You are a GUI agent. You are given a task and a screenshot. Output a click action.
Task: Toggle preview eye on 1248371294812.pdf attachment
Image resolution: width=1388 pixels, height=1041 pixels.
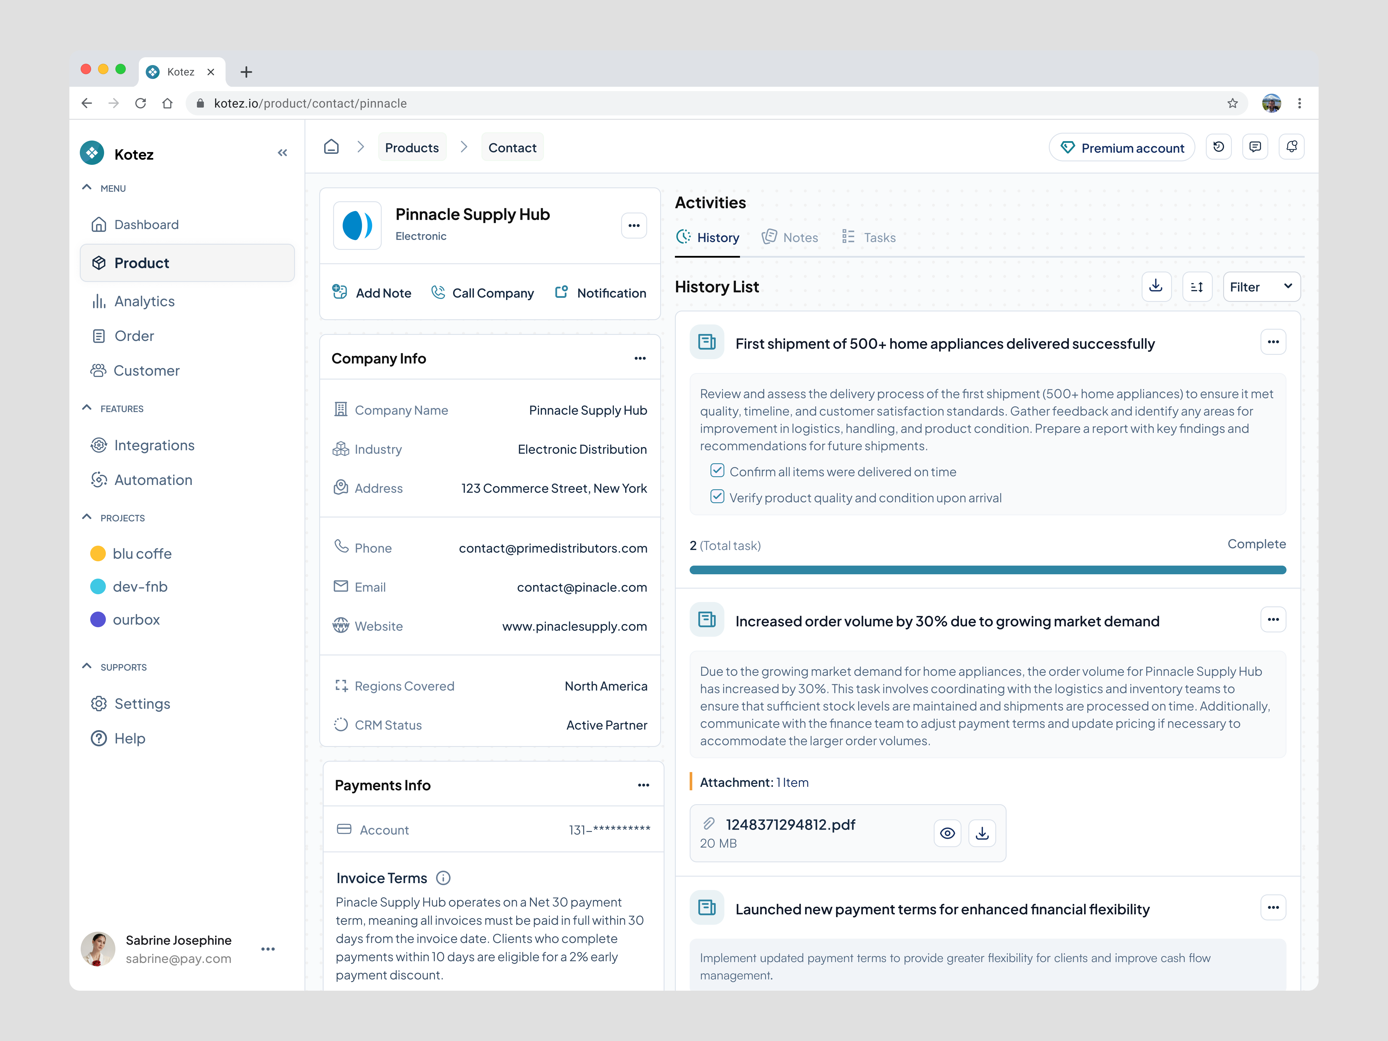948,833
